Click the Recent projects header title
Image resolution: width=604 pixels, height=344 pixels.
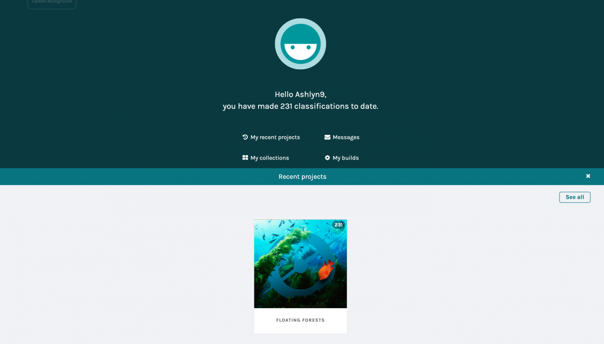302,176
